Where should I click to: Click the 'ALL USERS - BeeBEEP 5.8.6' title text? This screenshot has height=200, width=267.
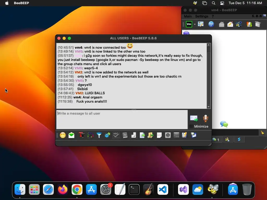click(x=133, y=38)
